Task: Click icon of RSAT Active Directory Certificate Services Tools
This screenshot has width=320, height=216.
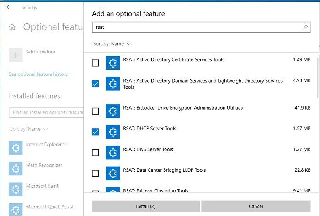Action: pos(112,63)
